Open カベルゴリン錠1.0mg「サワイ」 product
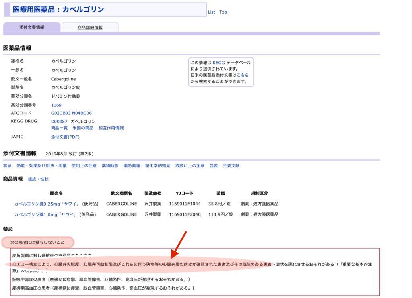This screenshot has width=412, height=298. [x=45, y=214]
